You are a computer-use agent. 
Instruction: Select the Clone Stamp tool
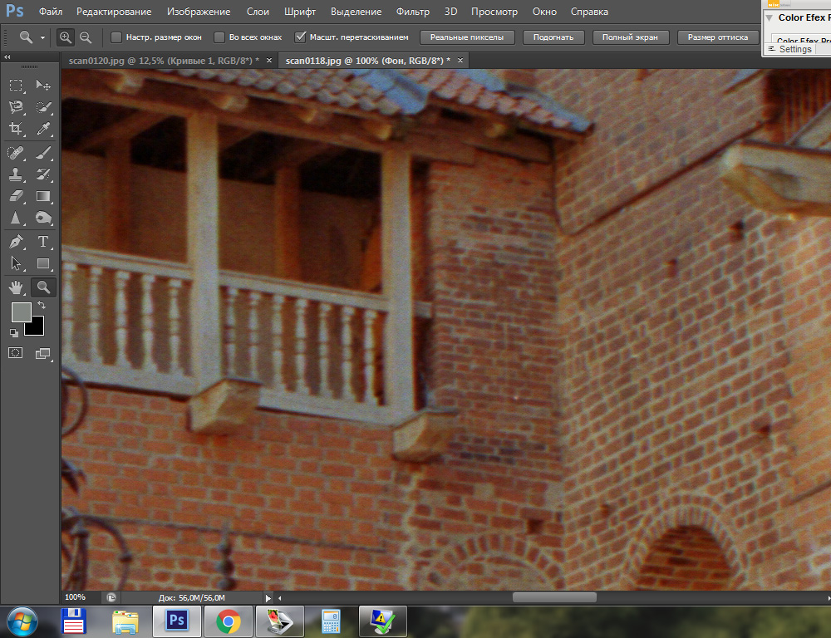point(16,174)
